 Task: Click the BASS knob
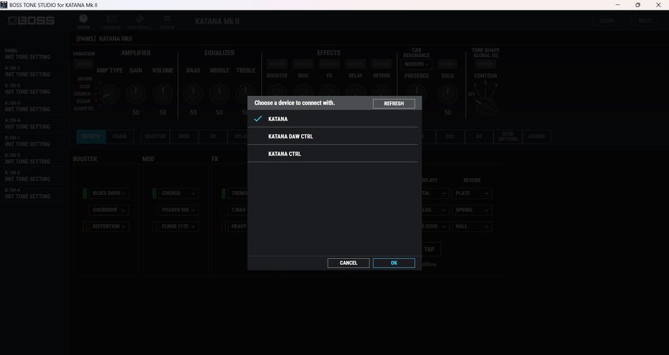click(193, 94)
